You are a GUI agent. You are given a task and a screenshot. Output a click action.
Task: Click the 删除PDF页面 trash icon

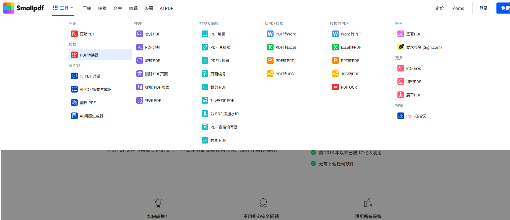tap(140, 74)
